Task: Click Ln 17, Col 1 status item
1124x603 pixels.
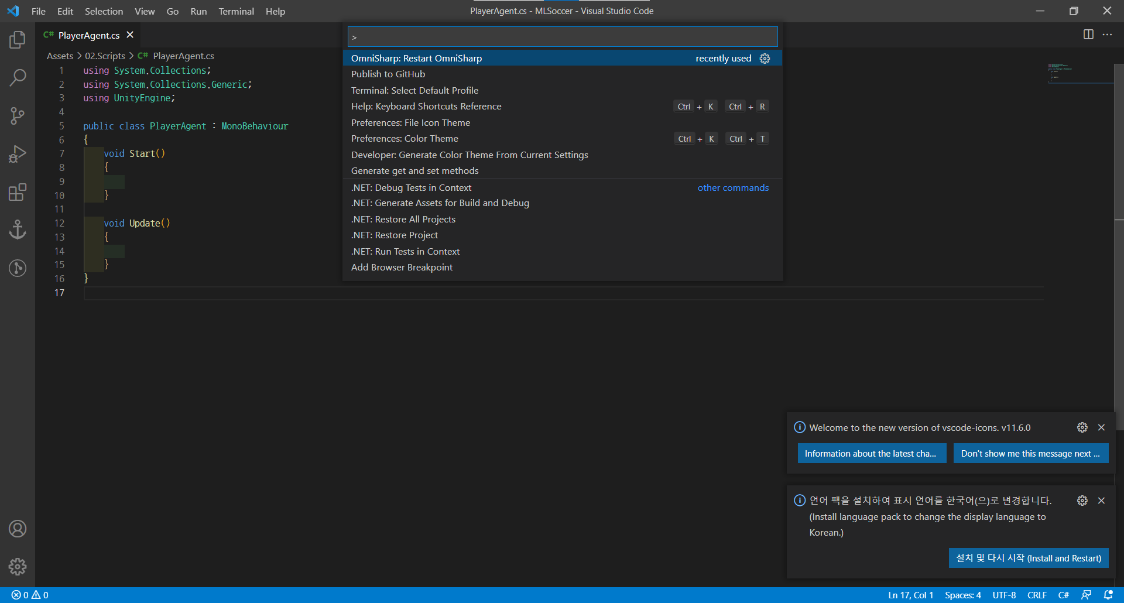Action: pos(910,595)
